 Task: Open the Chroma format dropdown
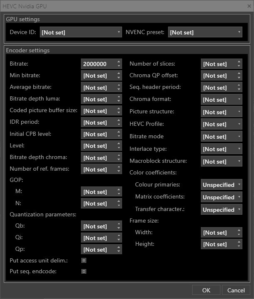click(x=221, y=99)
